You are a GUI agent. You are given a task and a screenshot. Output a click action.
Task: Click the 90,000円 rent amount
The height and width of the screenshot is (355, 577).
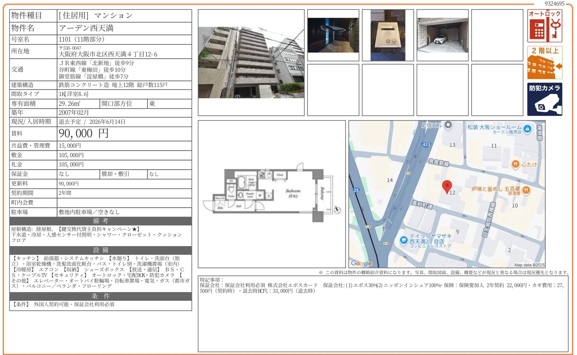point(83,134)
